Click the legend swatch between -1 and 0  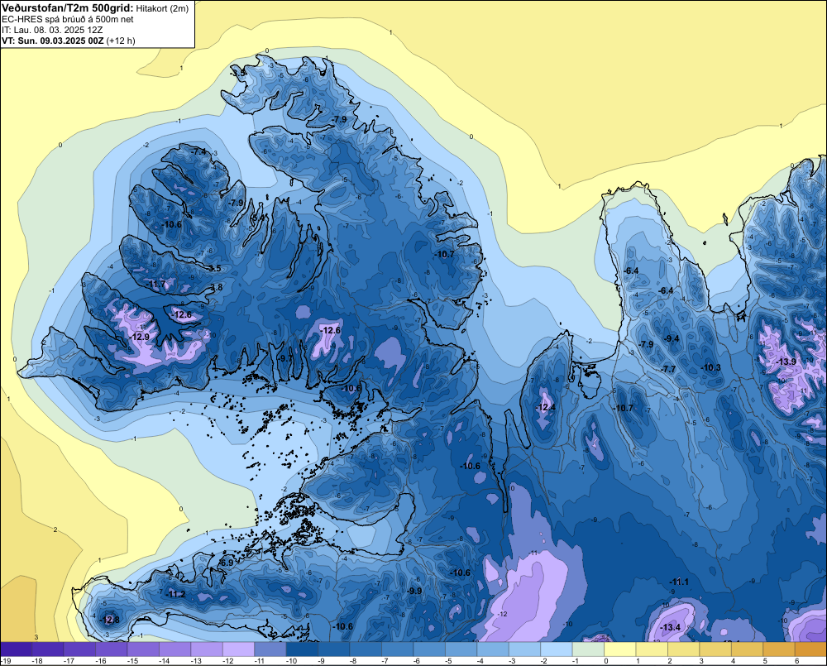[x=588, y=649]
